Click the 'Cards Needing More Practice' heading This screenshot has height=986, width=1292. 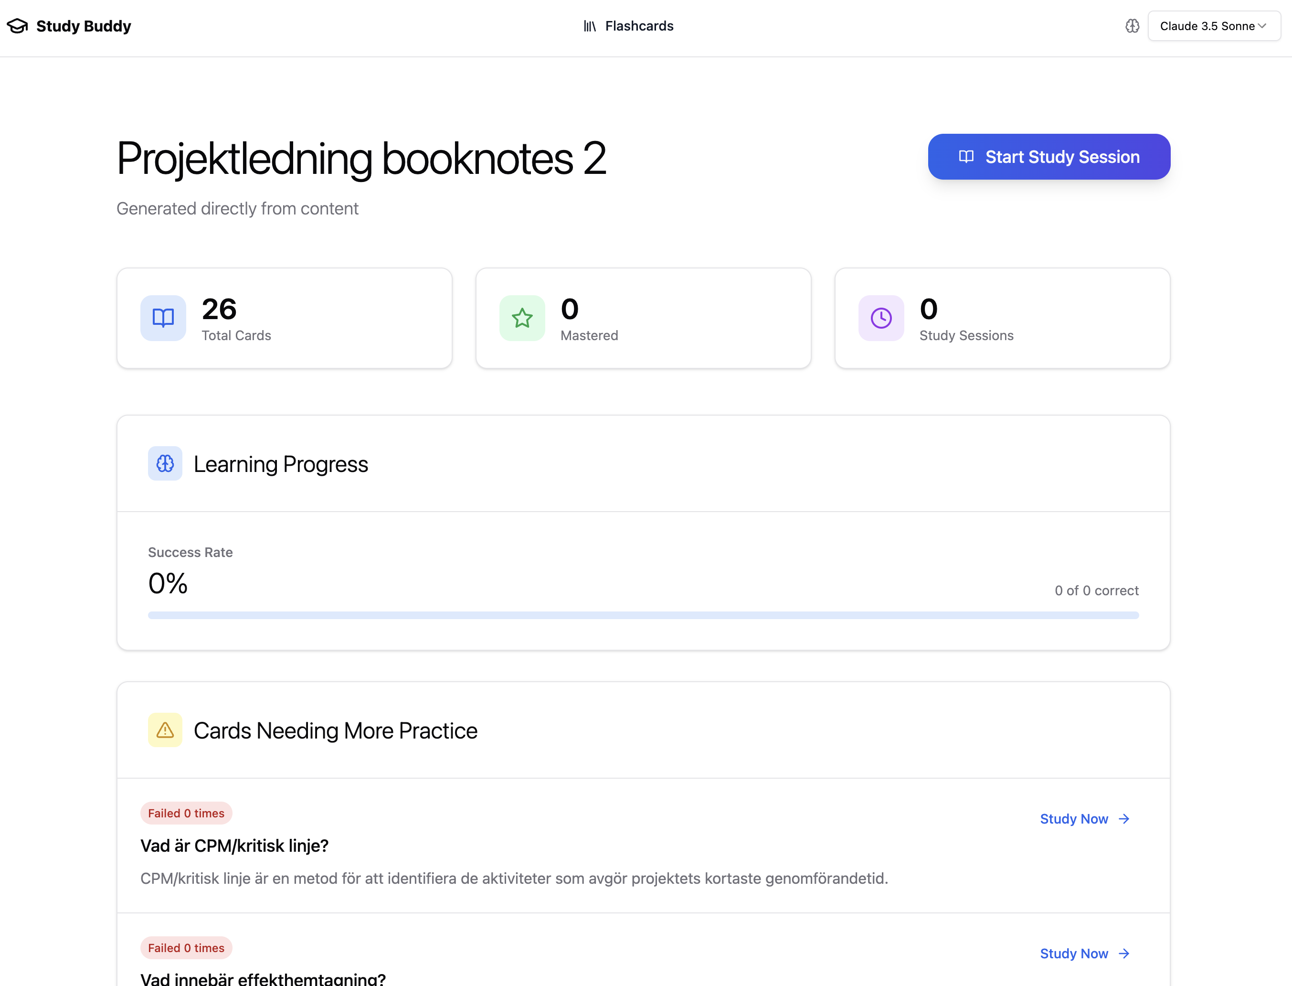[x=336, y=730]
